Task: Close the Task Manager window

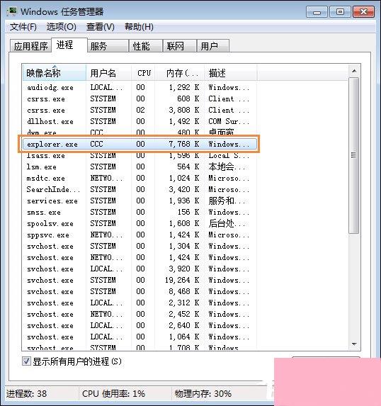Action: click(363, 12)
